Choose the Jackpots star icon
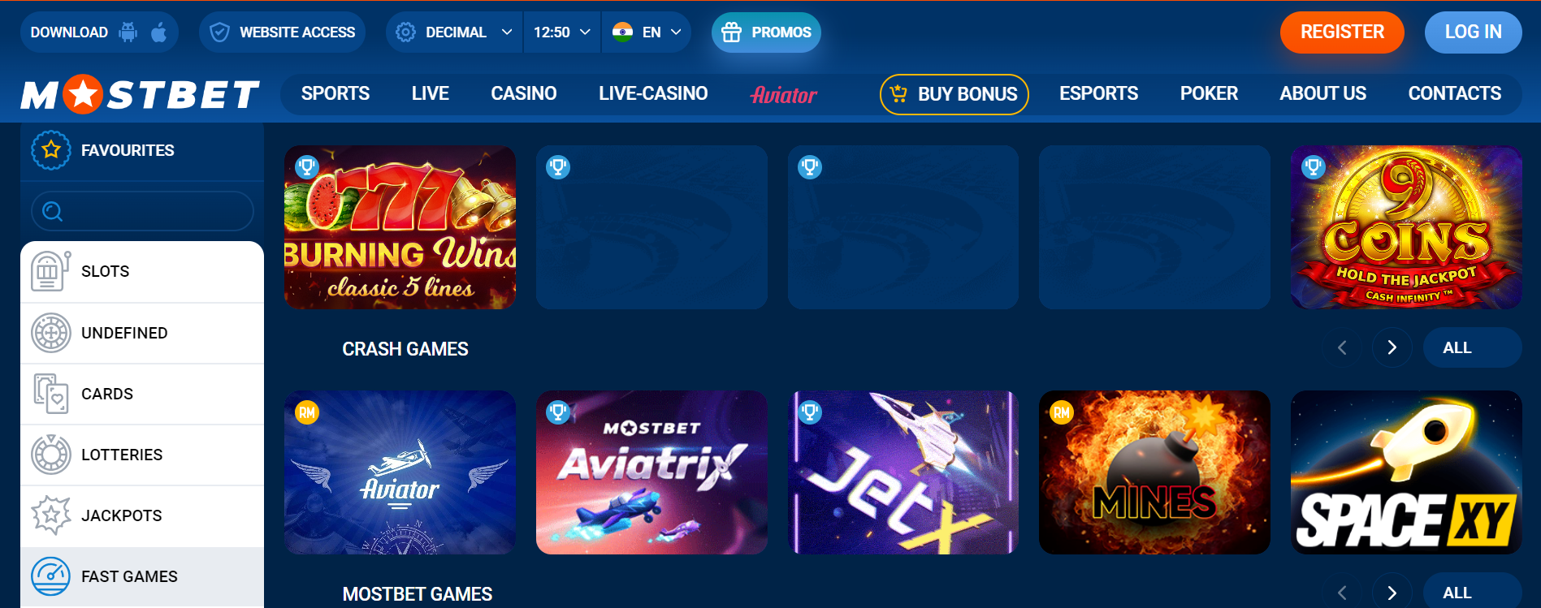This screenshot has height=608, width=1541. 50,515
